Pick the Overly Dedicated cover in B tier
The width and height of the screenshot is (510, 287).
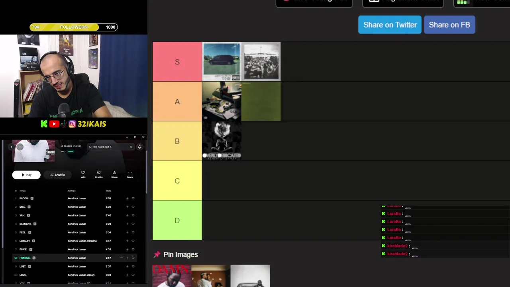(x=222, y=141)
